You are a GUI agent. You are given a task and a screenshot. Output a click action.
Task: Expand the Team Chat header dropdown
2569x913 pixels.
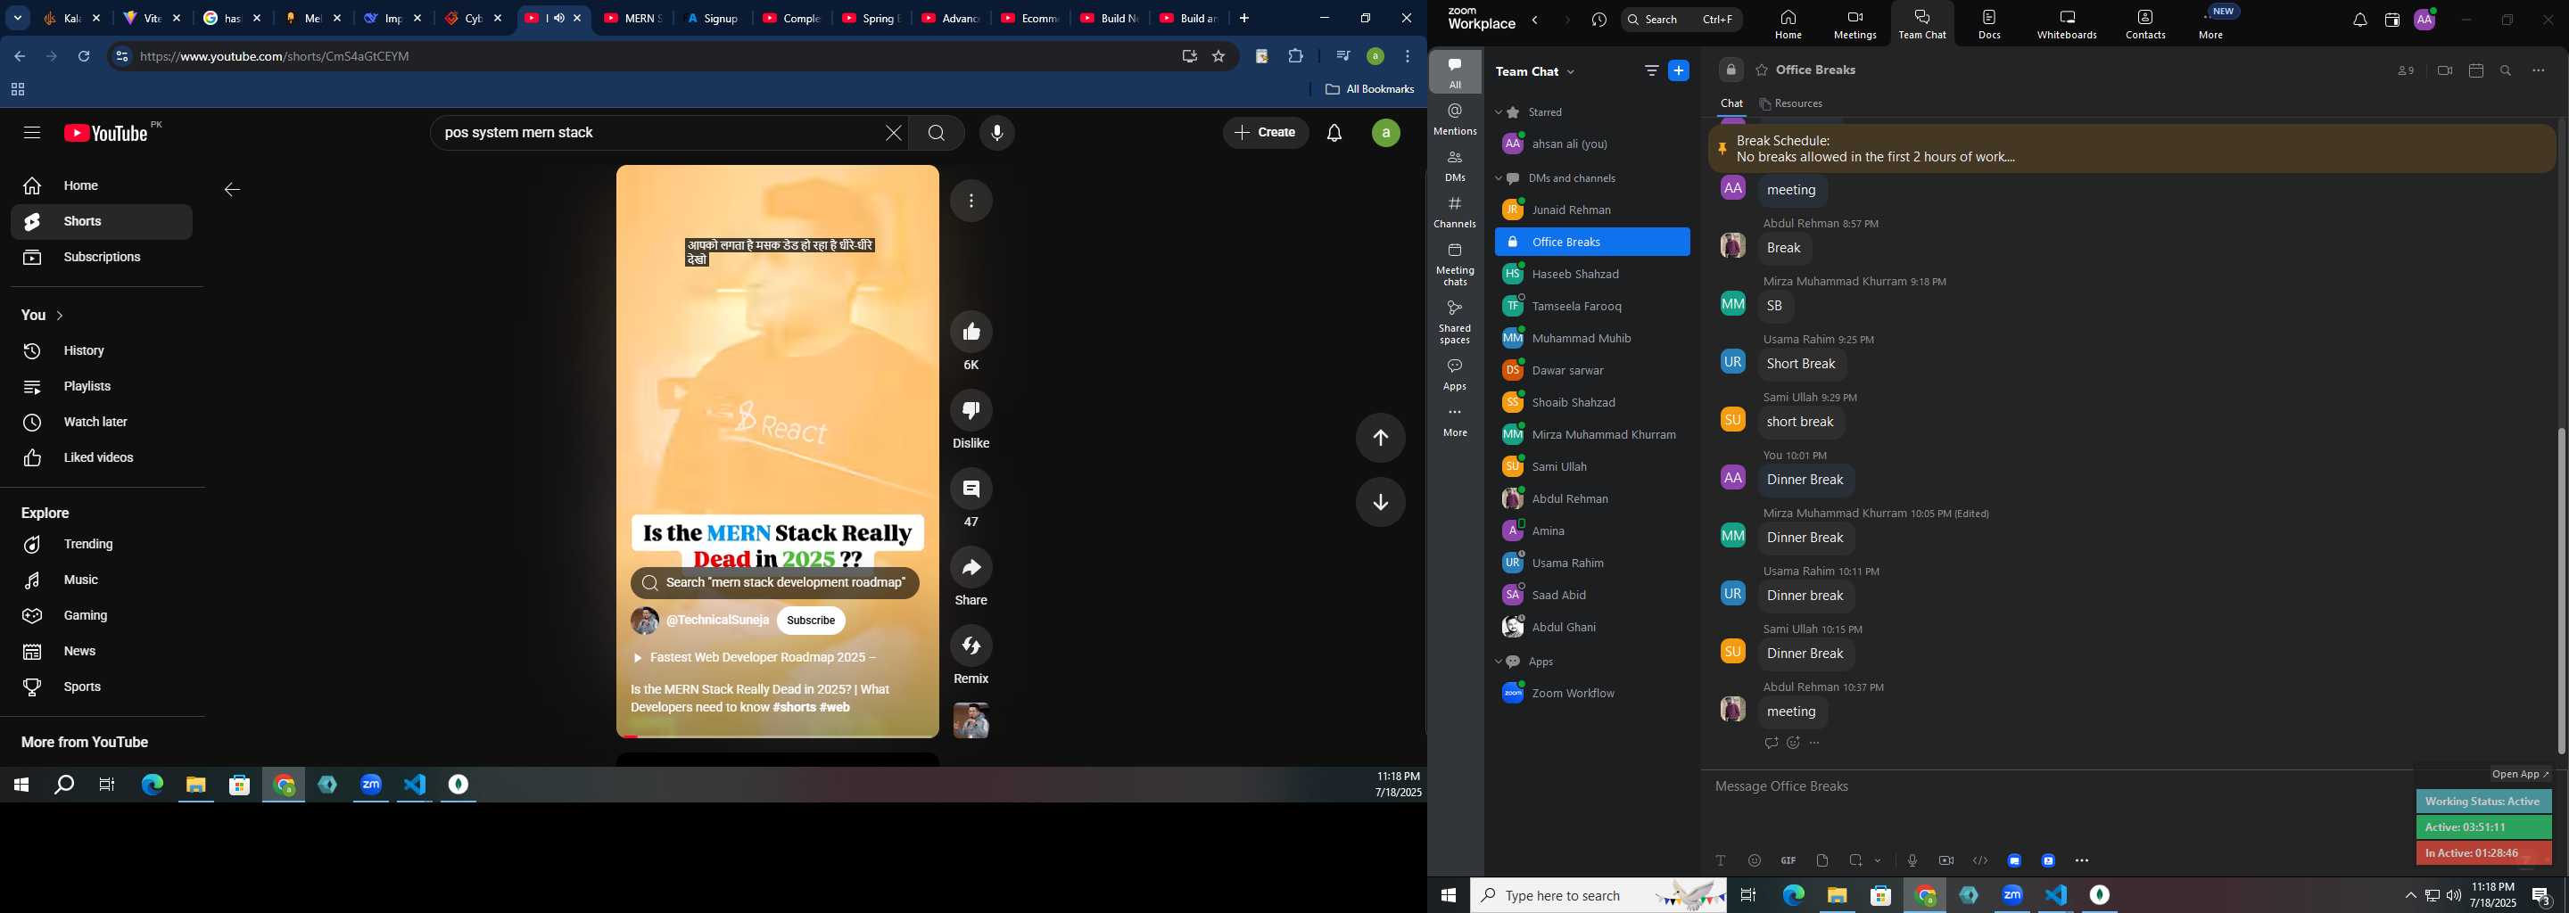1572,71
